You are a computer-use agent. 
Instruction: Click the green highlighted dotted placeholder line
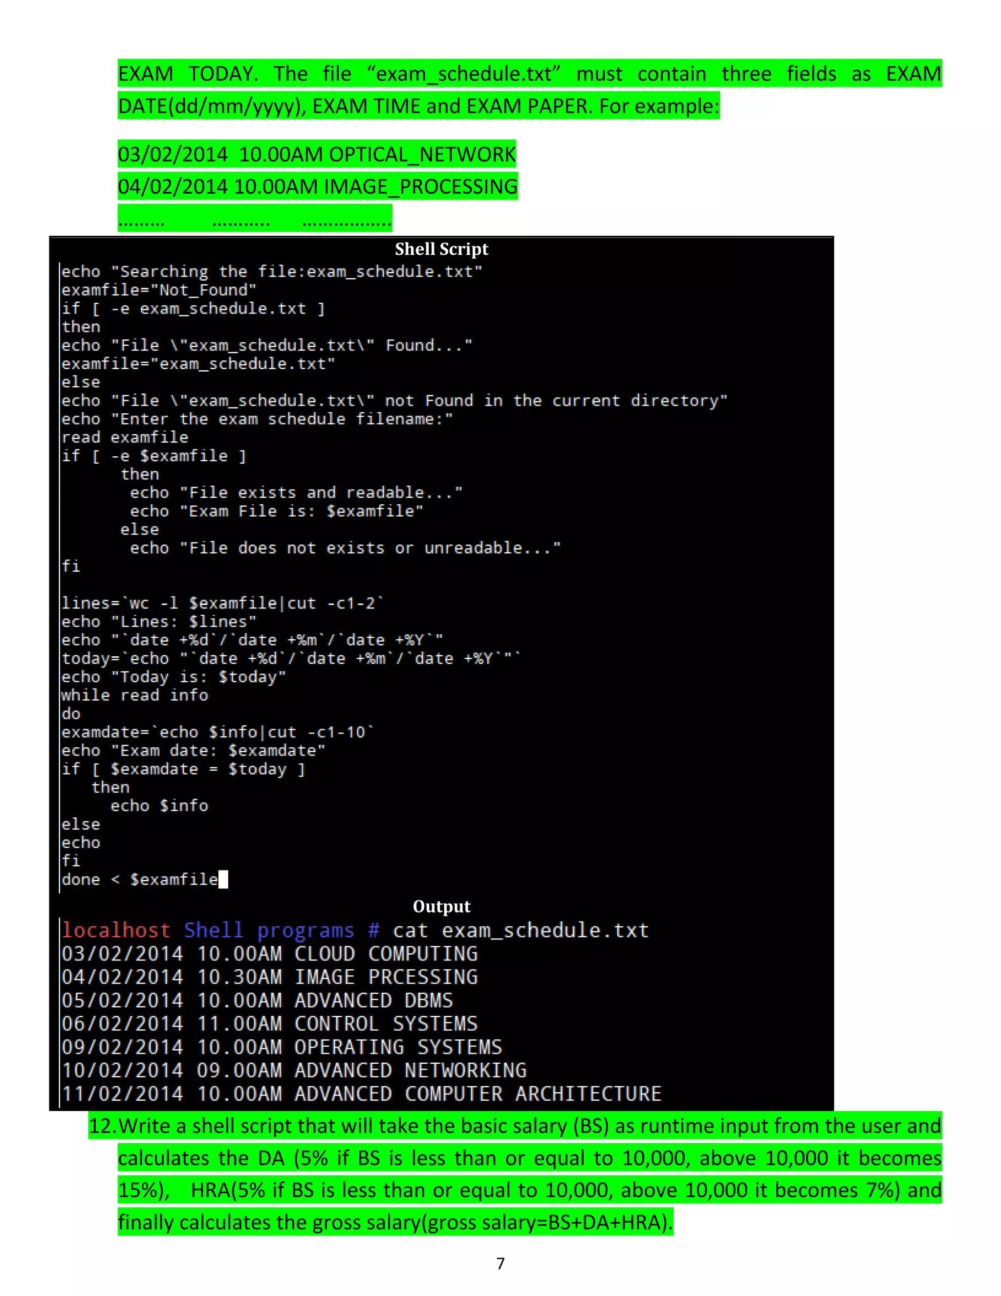click(x=255, y=219)
